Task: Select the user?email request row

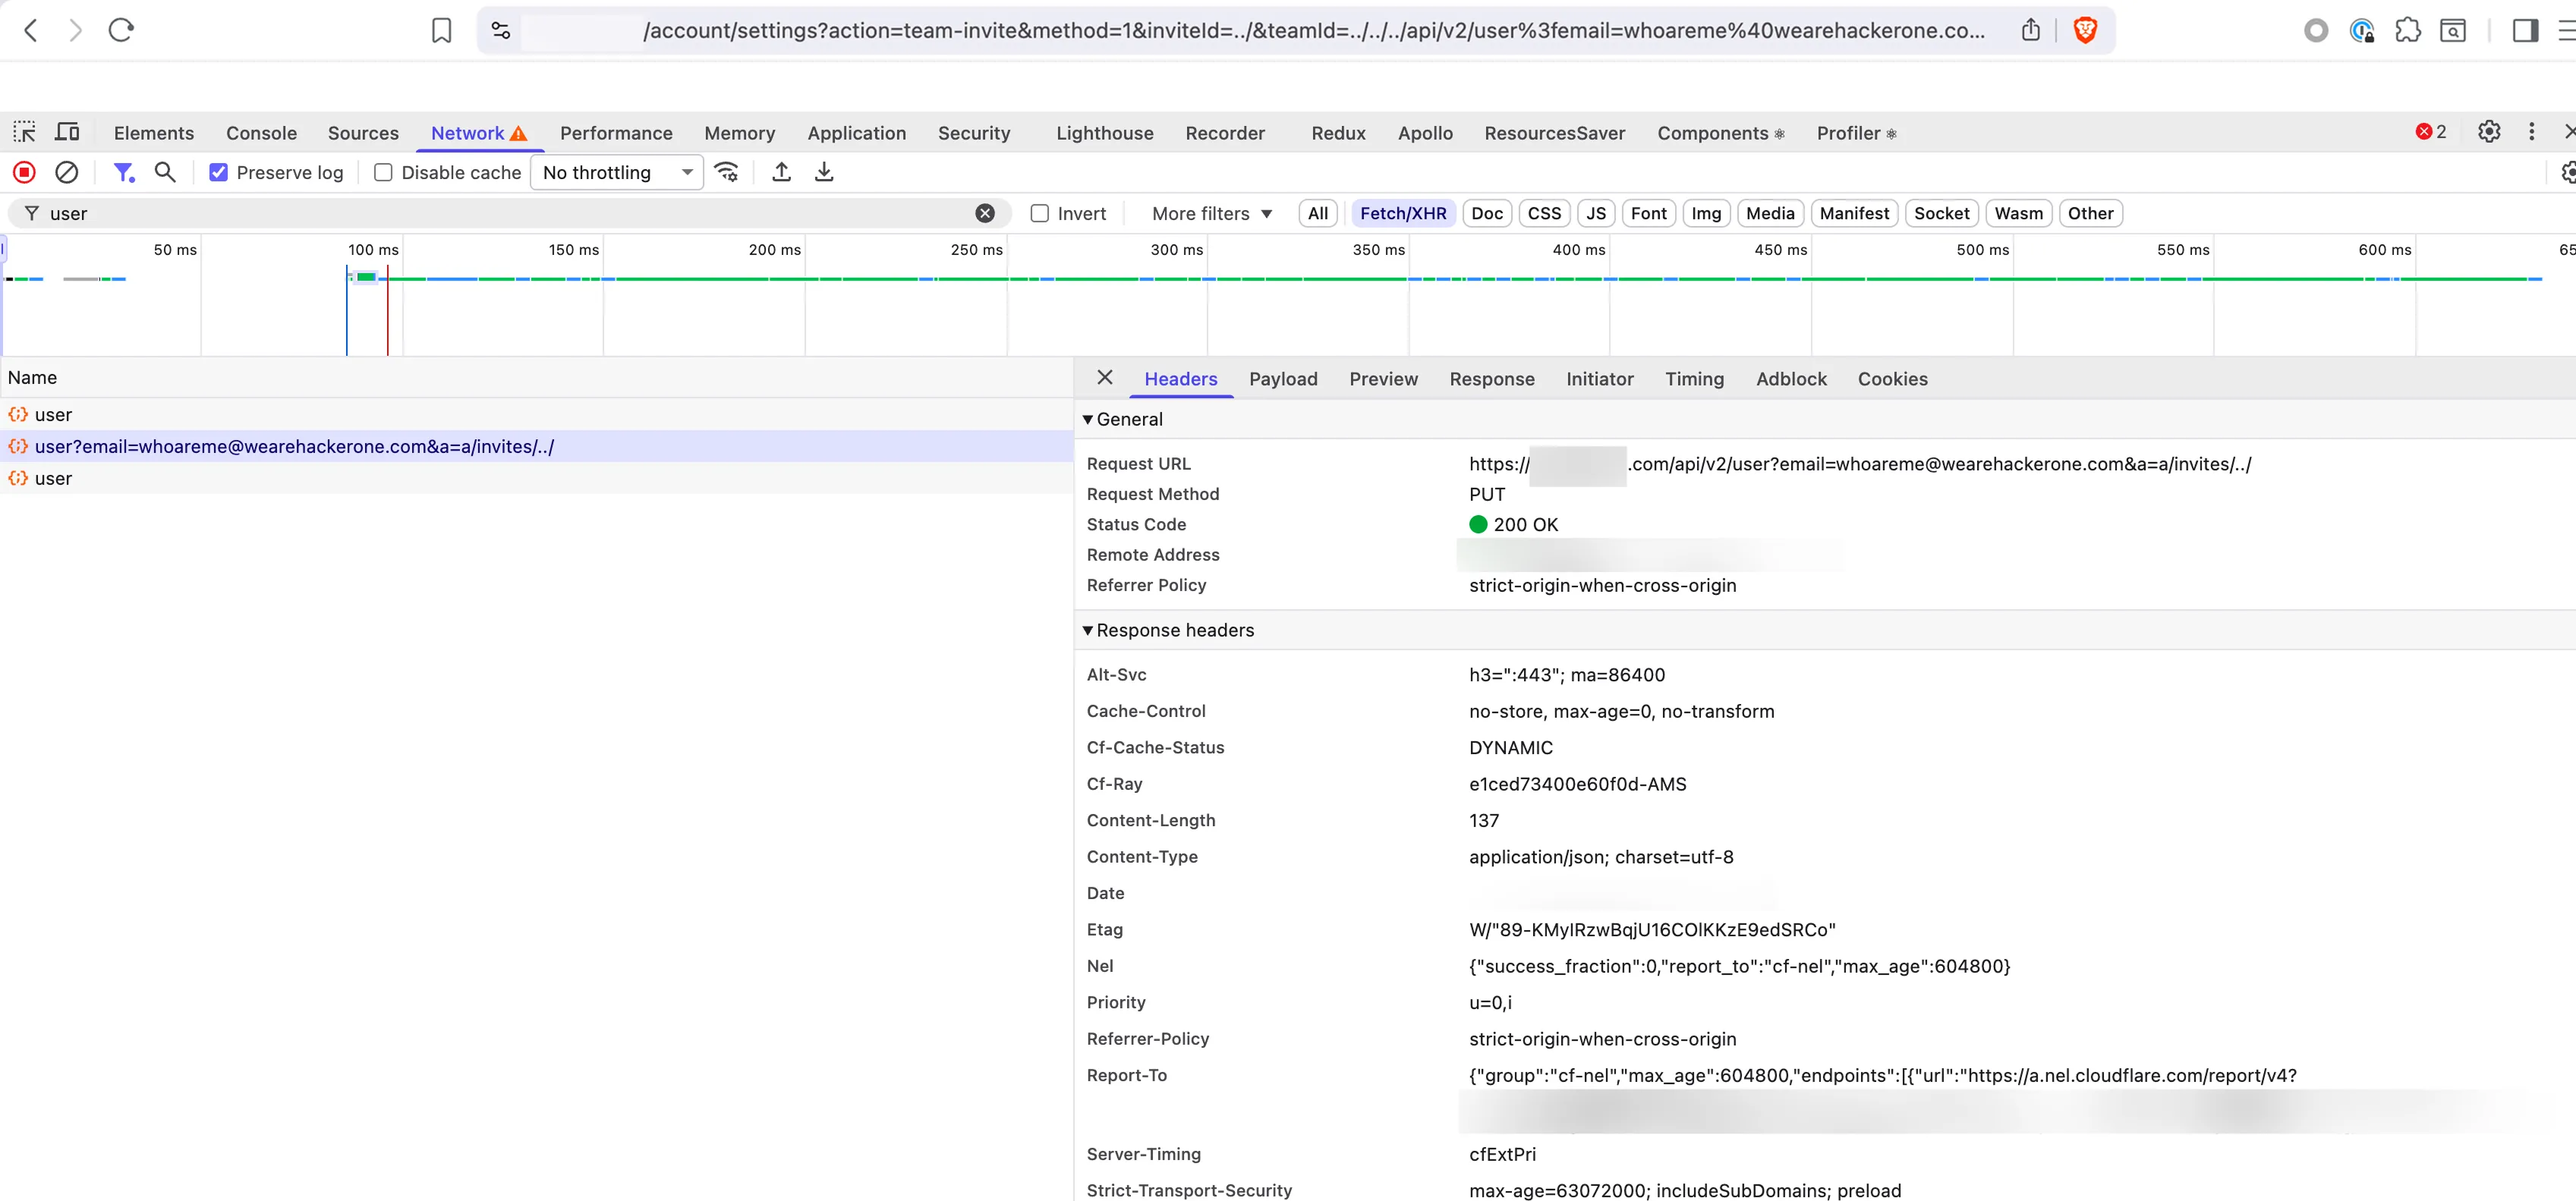Action: pos(294,446)
